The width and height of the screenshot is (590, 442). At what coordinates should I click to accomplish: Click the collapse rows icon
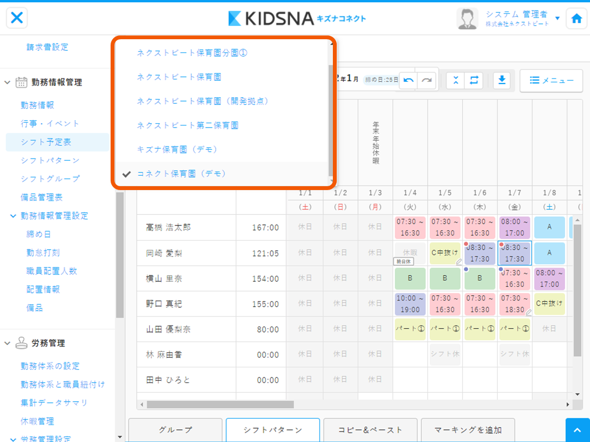455,80
